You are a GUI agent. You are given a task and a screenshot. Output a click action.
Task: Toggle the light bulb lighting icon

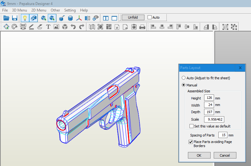click(25, 18)
